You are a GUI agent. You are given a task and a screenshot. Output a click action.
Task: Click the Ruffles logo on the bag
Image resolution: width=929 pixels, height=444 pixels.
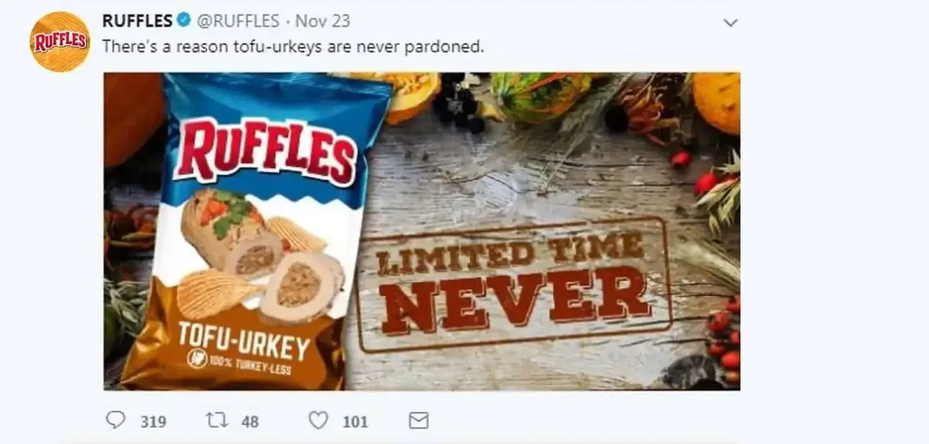click(x=267, y=152)
